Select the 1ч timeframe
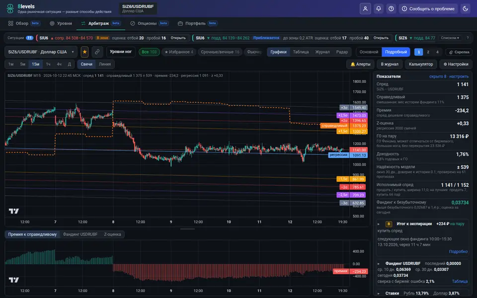This screenshot has width=477, height=298. 48,64
